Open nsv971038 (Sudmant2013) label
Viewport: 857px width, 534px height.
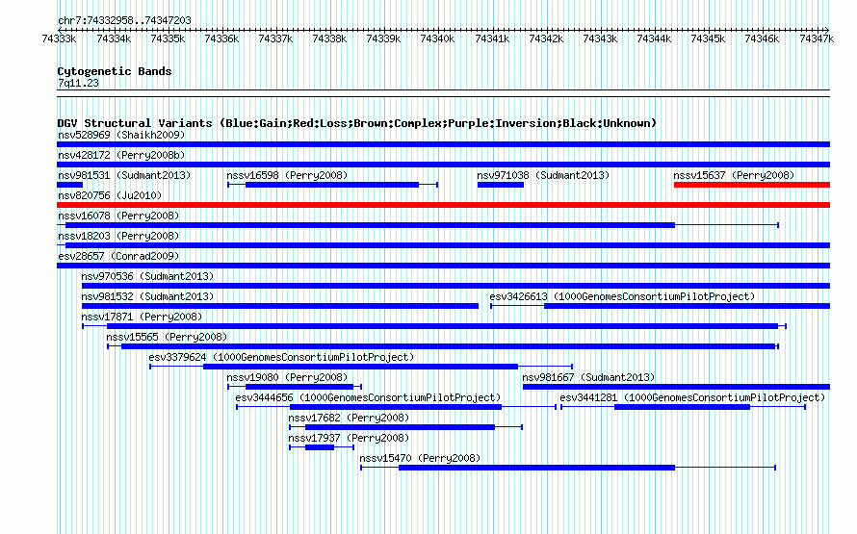pyautogui.click(x=543, y=175)
